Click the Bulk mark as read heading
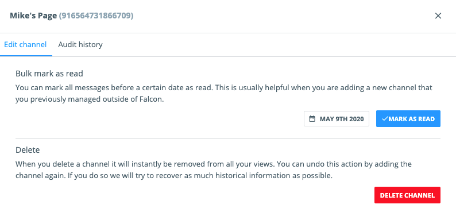The width and height of the screenshot is (456, 212). tap(49, 74)
